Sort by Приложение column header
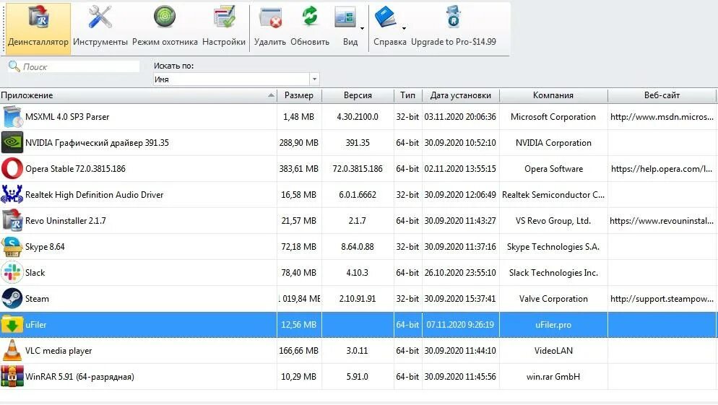Screen dimensions: 718x405 (x=138, y=95)
